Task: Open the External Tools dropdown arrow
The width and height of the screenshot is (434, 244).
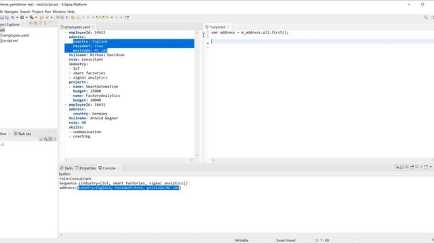Action: coord(36,18)
